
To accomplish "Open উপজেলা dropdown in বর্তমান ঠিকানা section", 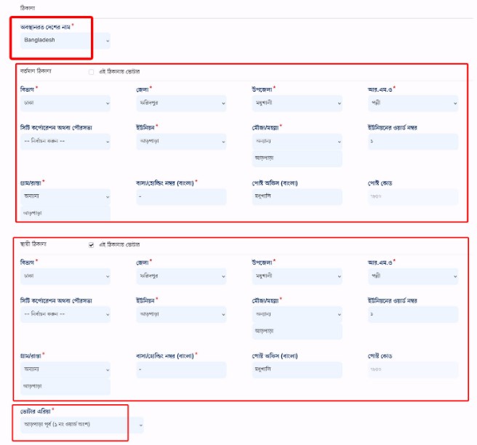I will (297, 103).
